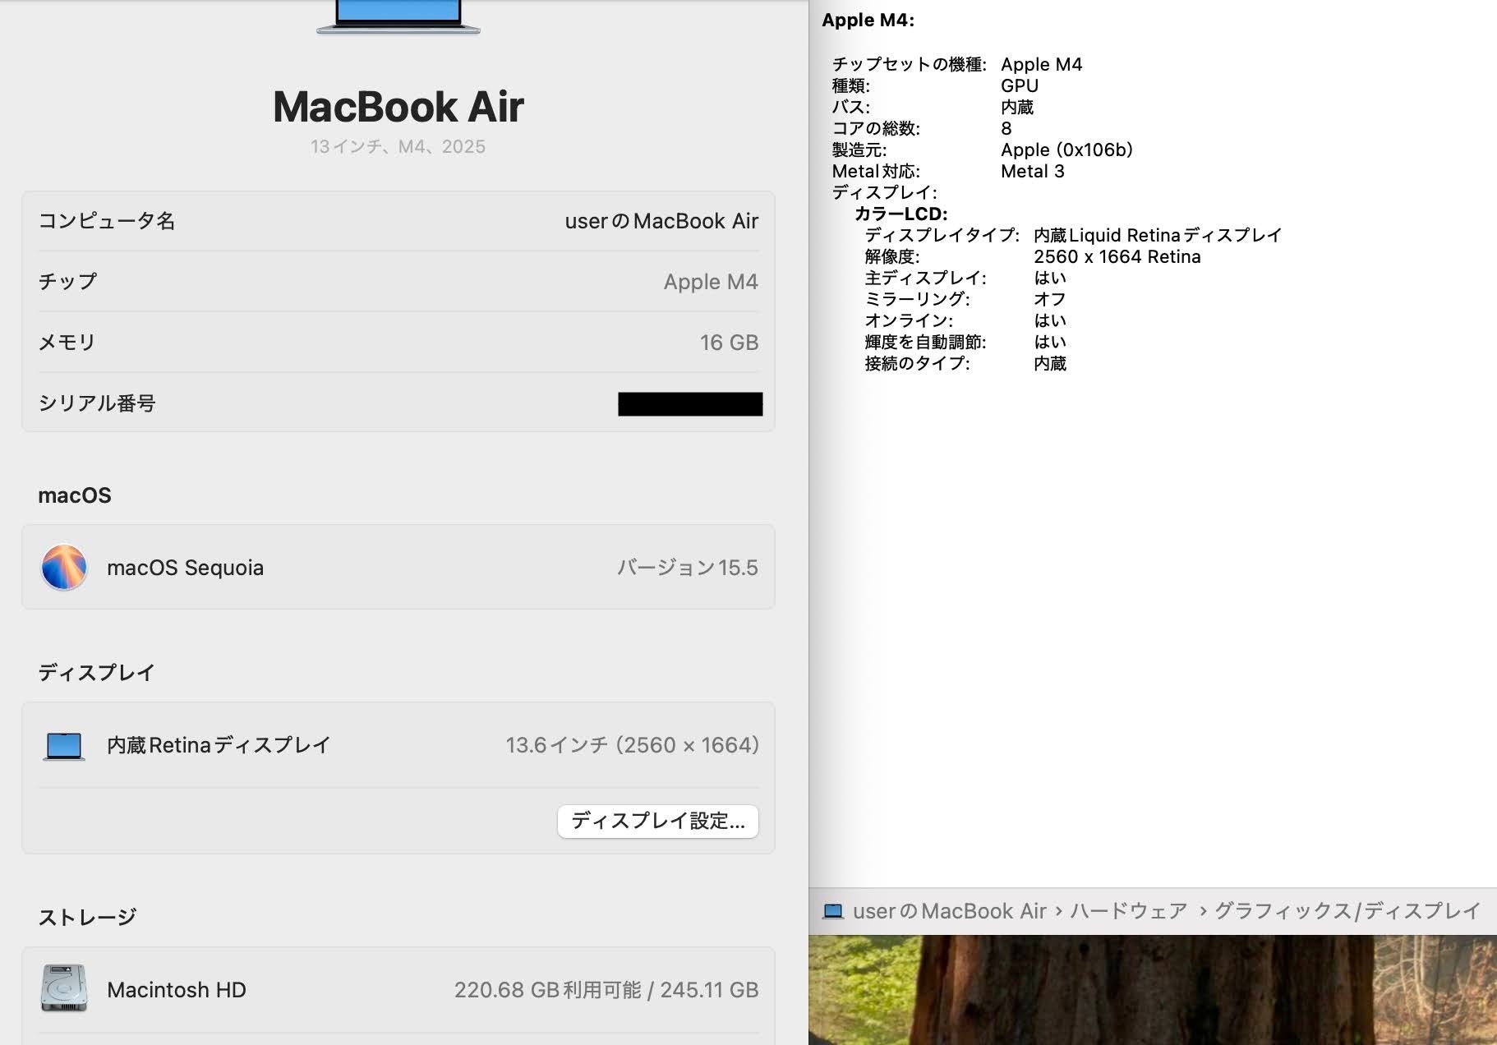Click the 2560 x 1664 Retina resolution value
The width and height of the screenshot is (1497, 1045).
click(x=1117, y=256)
